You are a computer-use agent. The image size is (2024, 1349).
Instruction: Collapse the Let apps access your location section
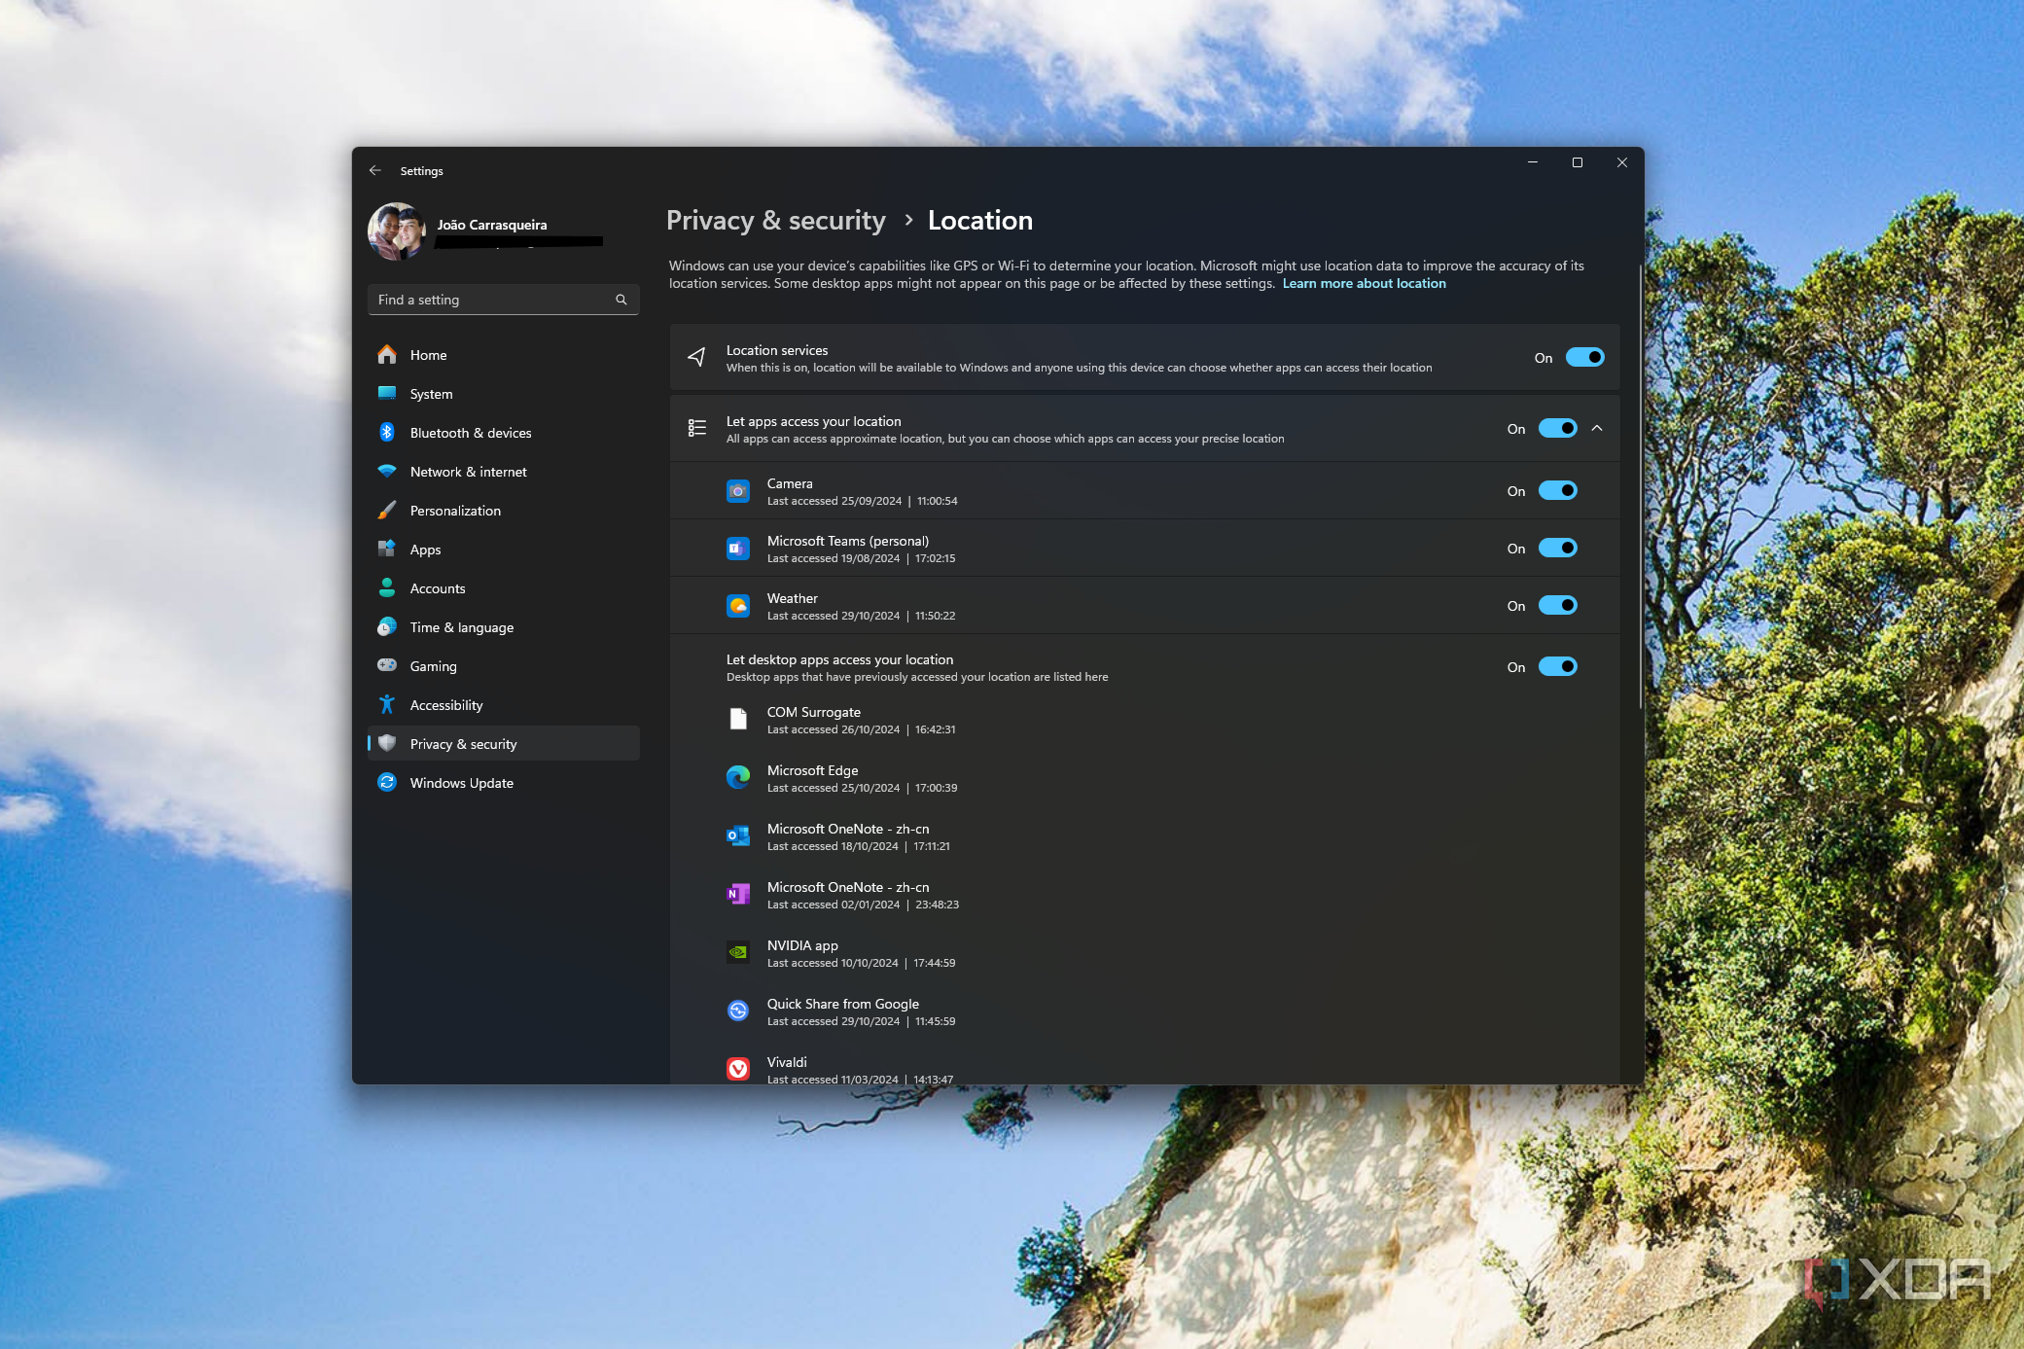(1597, 428)
